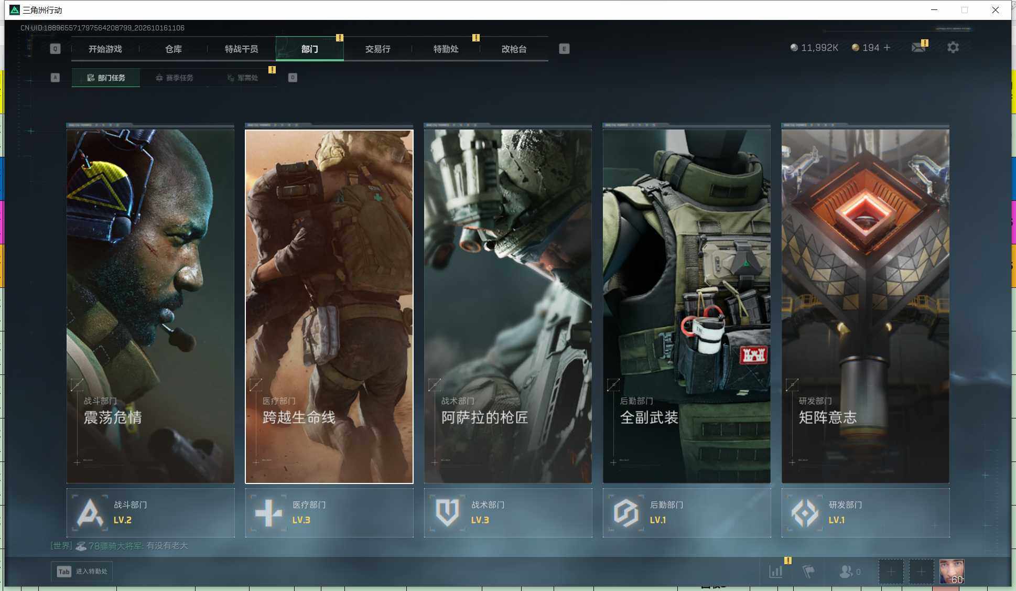Invite teammate in first empty slot
Image resolution: width=1016 pixels, height=591 pixels.
(891, 572)
